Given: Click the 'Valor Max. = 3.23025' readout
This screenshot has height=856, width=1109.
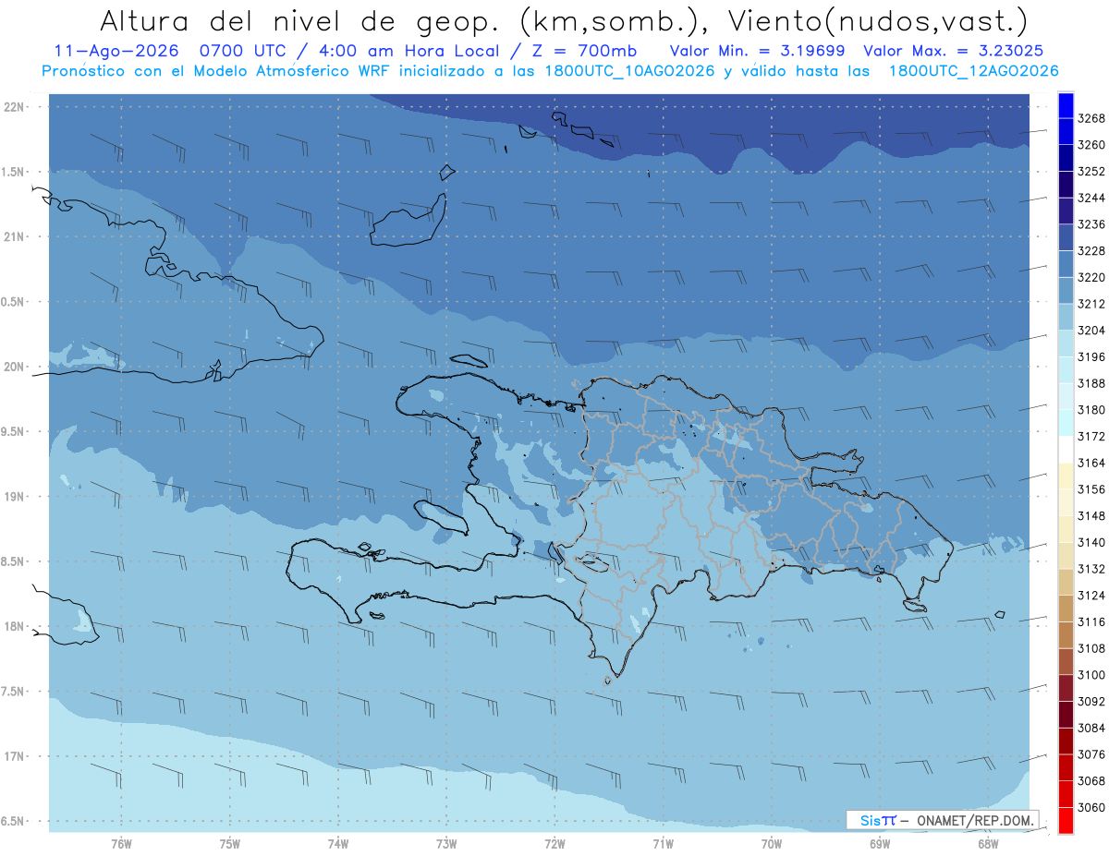Looking at the screenshot, I should 954,51.
